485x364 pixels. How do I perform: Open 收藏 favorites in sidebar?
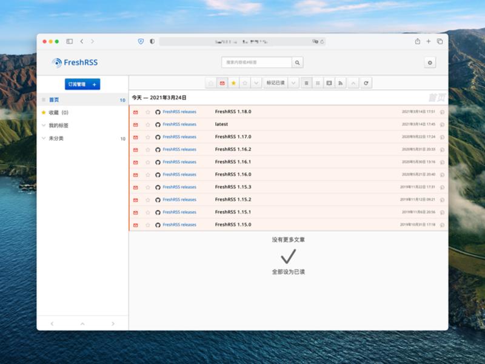pos(58,113)
